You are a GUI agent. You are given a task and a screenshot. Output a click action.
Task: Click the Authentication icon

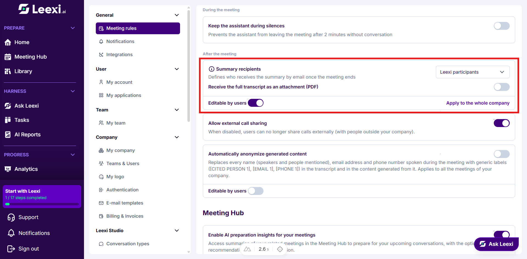(x=101, y=190)
